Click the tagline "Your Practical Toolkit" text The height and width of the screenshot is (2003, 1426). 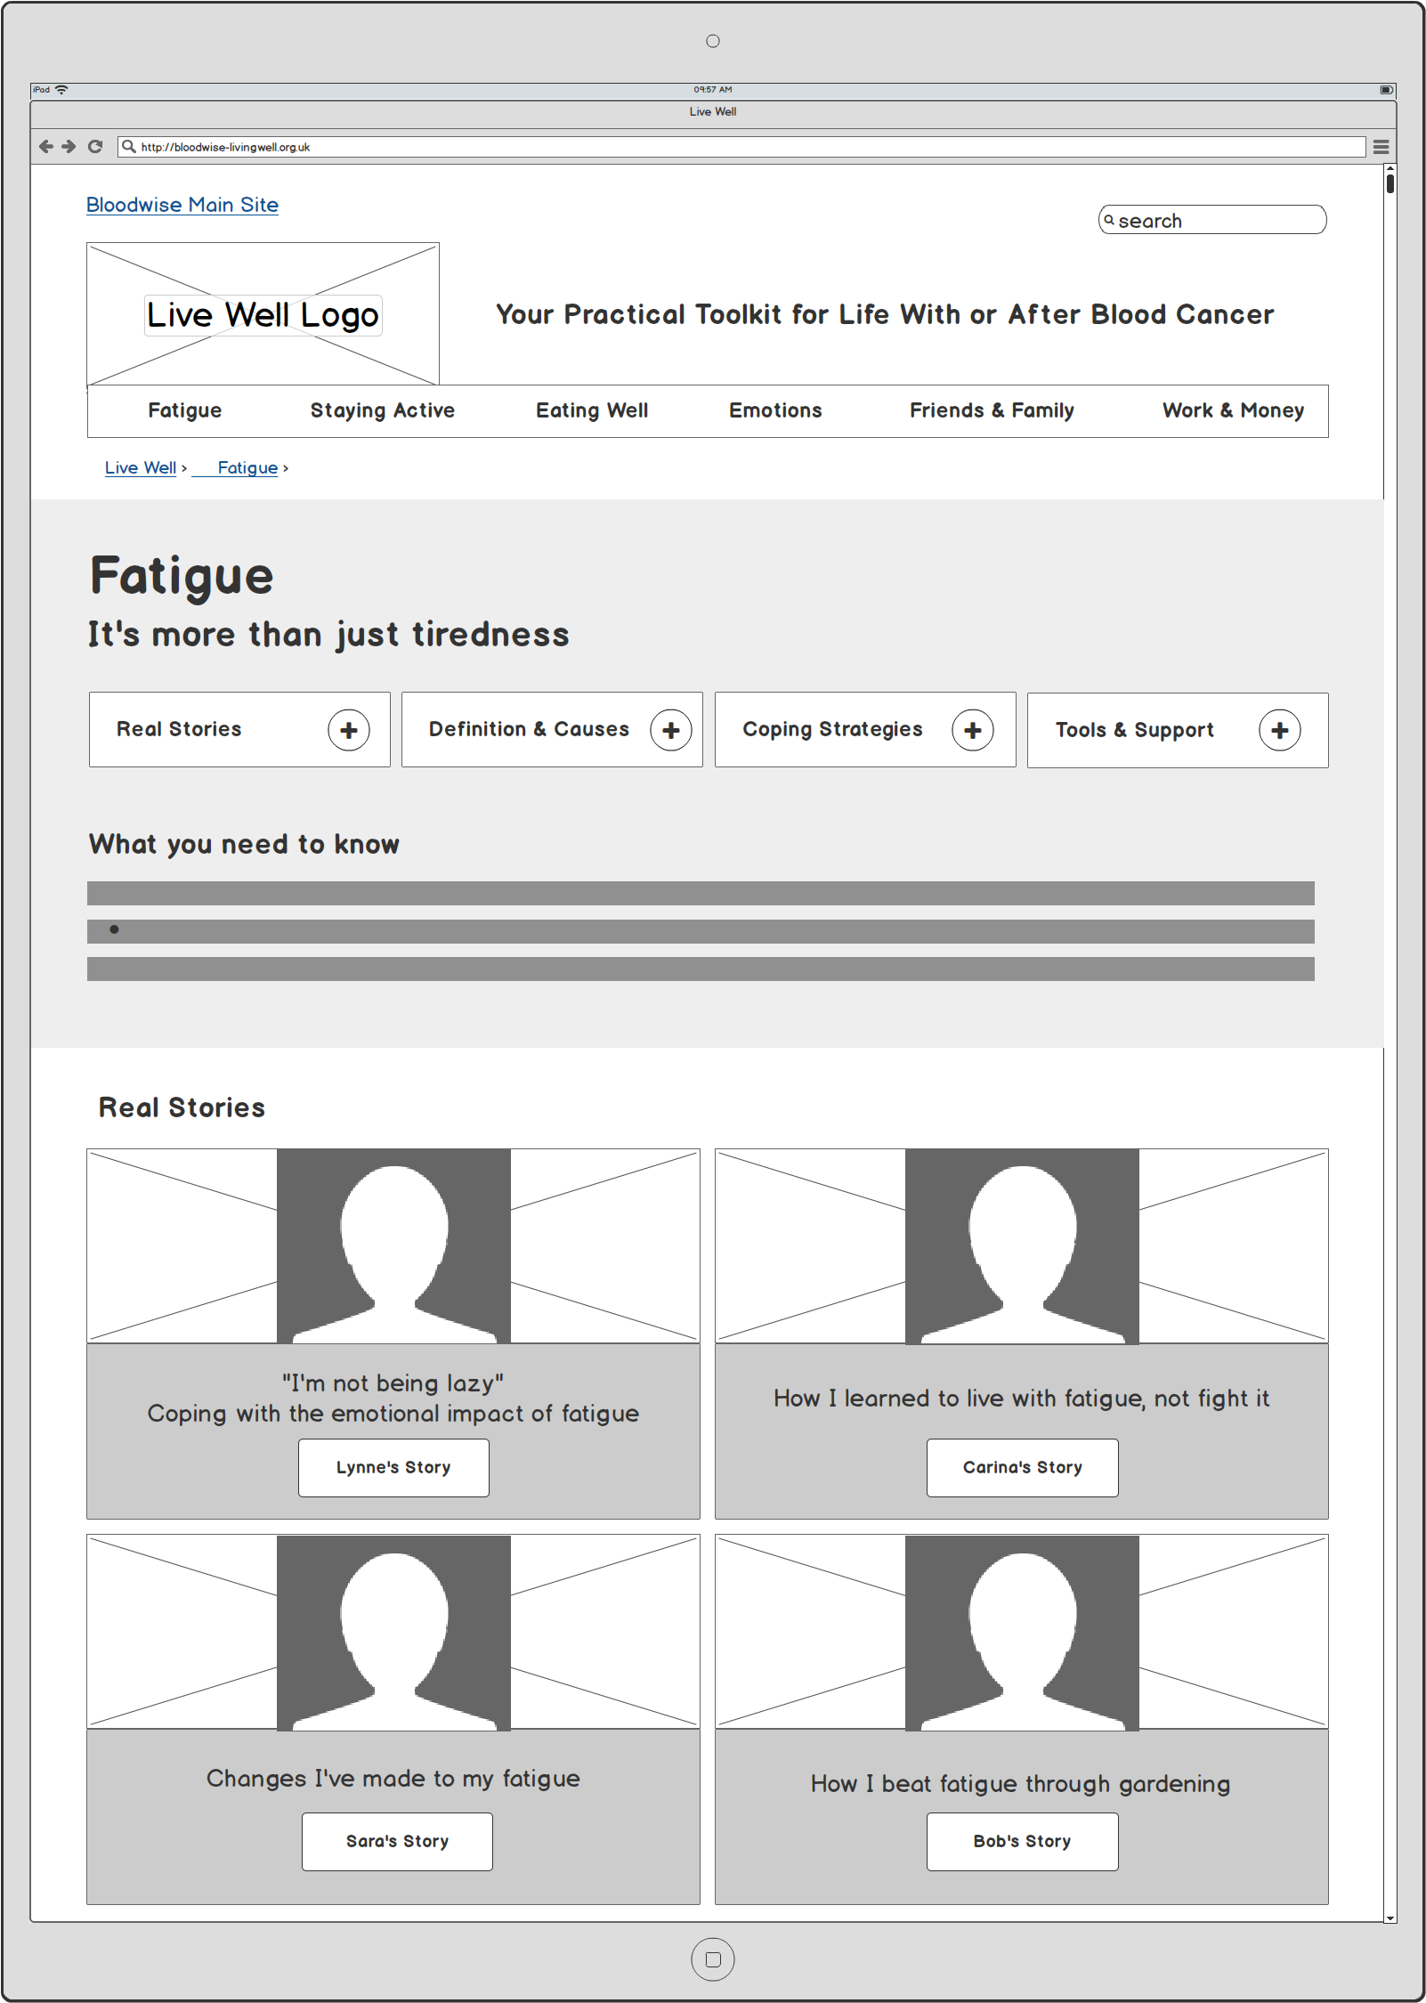tap(885, 314)
